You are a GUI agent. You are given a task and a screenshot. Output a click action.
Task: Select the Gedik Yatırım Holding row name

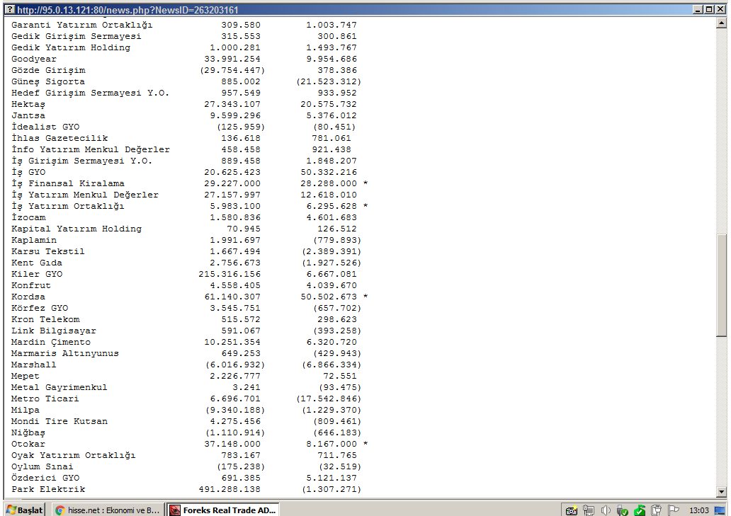point(71,47)
